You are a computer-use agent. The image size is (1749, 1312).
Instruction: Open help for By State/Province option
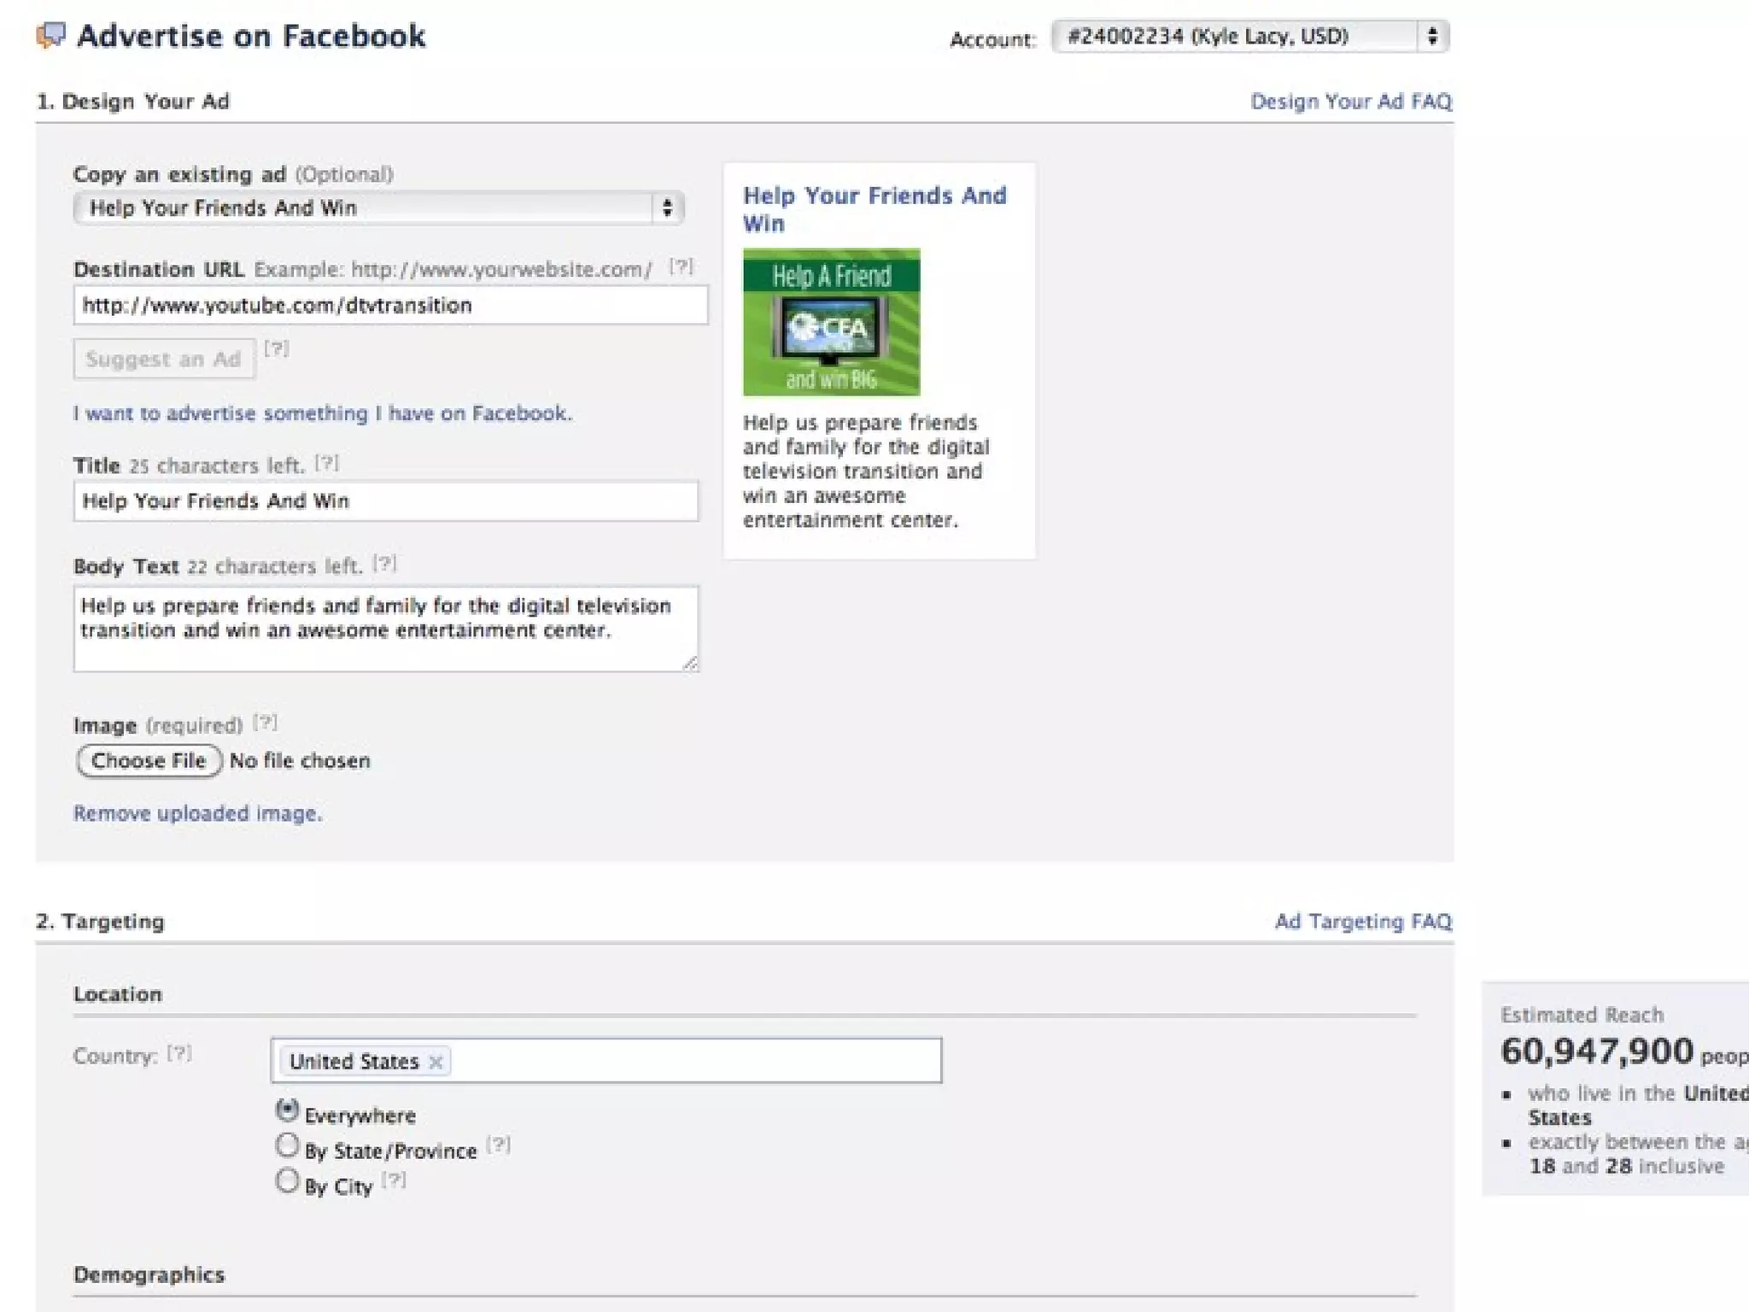[x=498, y=1145]
